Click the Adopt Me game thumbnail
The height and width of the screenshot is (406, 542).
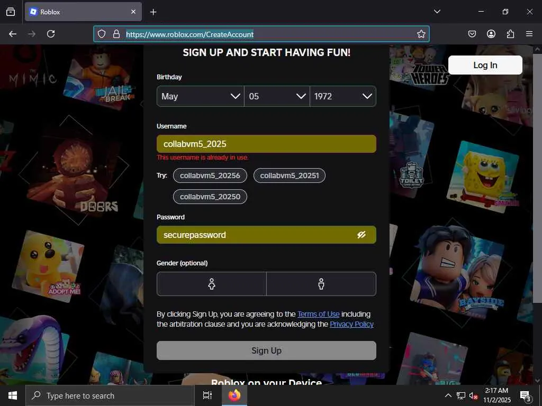coord(48,266)
